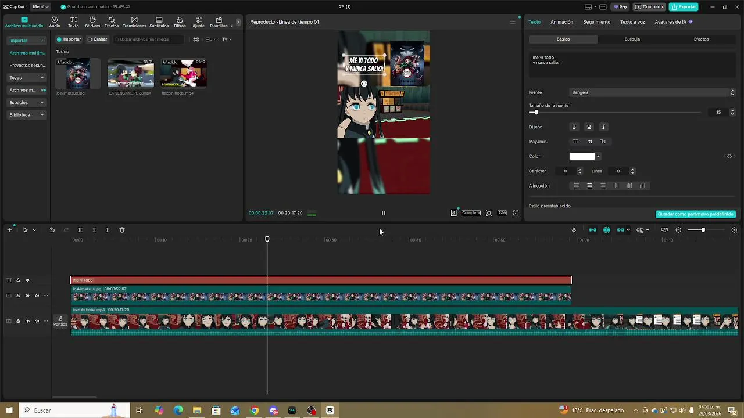Open the text color dropdown arrow

pyautogui.click(x=598, y=156)
